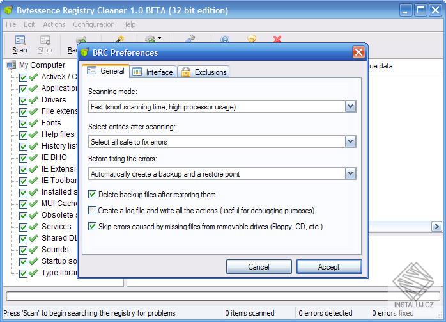Viewport: 446px width, 322px height.
Task: Uncheck the MUI Cache checkbox
Action: click(x=23, y=204)
